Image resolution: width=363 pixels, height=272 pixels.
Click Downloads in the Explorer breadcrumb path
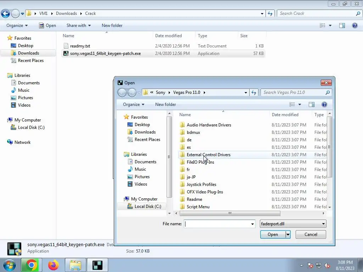[66, 13]
